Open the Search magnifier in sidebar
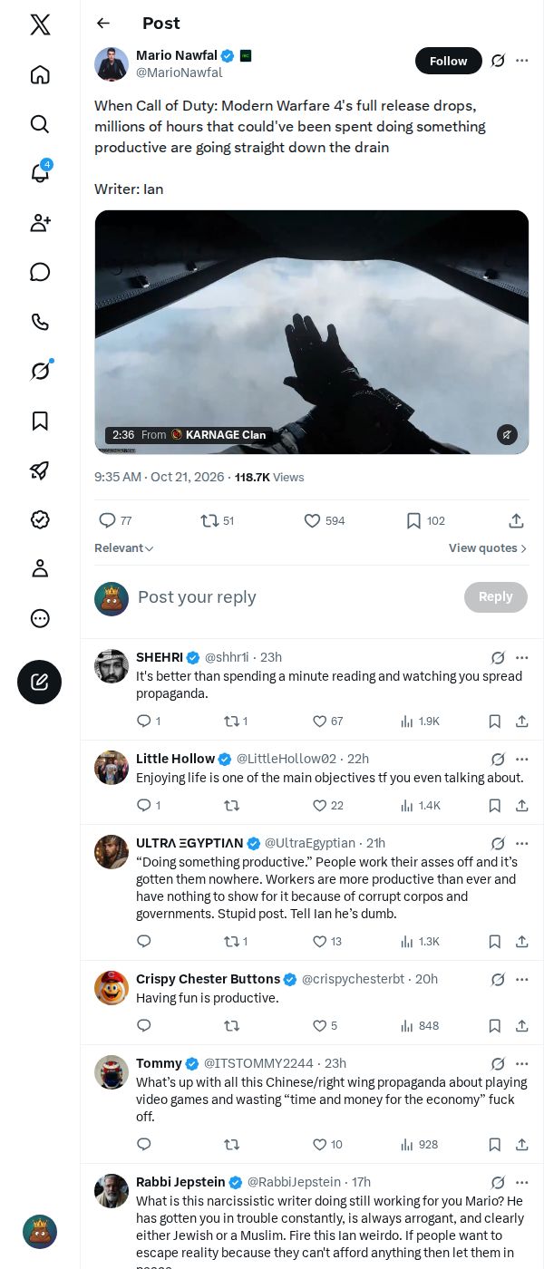544x1269 pixels. 40,124
